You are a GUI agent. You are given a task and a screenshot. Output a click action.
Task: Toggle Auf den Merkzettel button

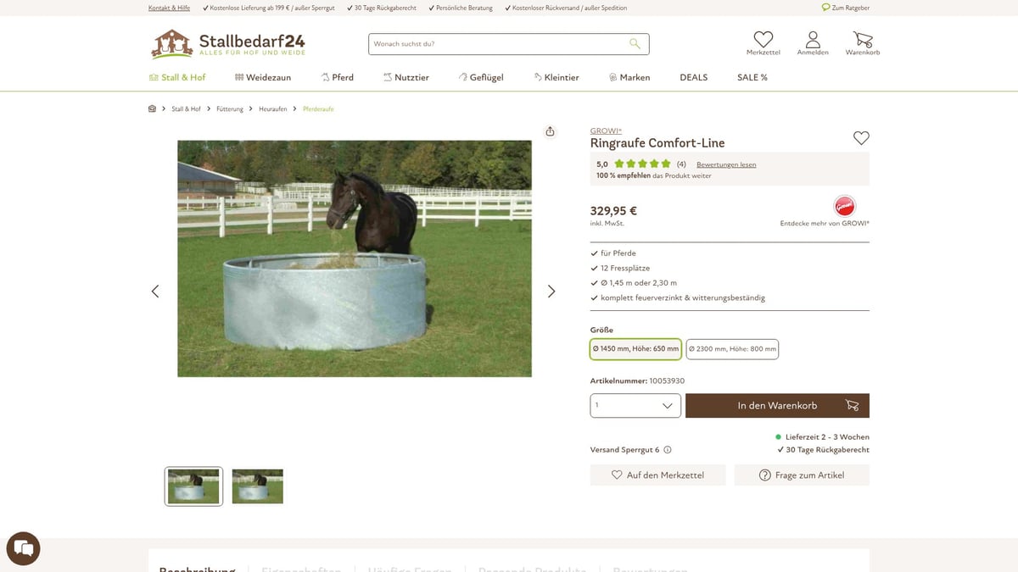[658, 475]
